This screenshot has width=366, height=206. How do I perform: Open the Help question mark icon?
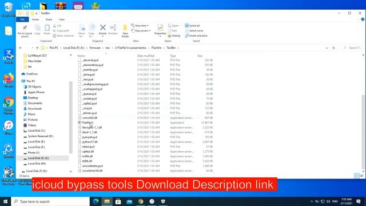[x=363, y=19]
